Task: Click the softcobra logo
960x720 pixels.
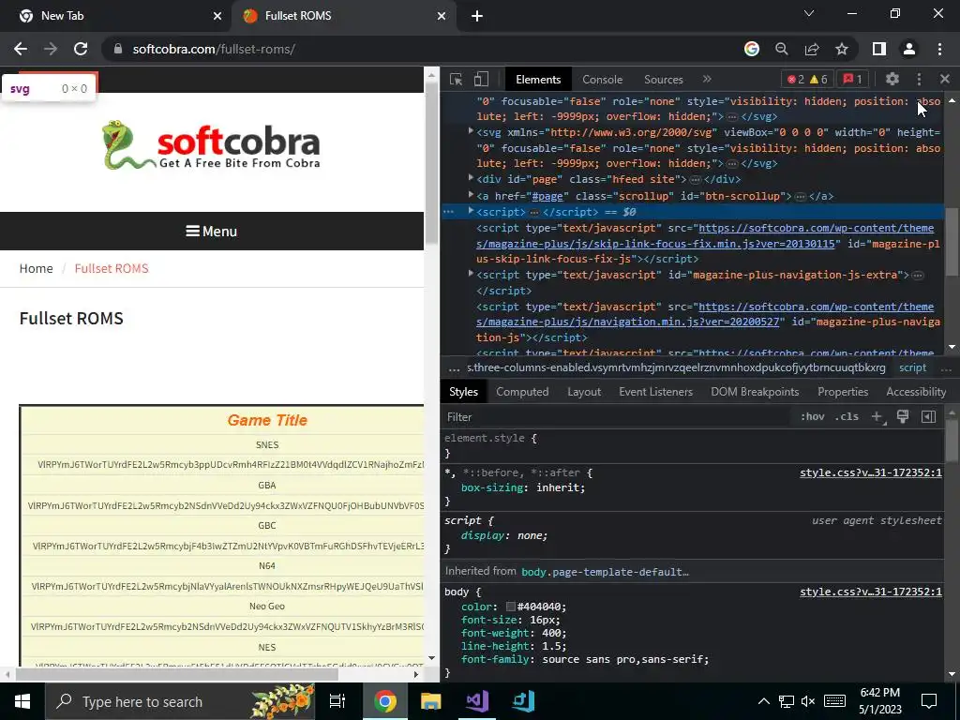Action: tap(211, 145)
